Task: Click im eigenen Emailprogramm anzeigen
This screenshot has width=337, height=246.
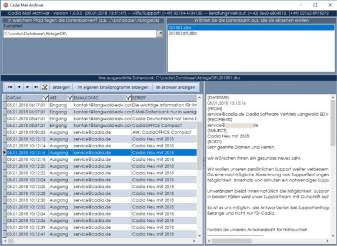Action: (113, 87)
